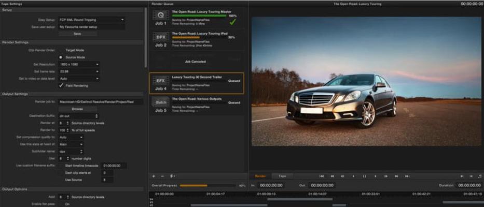Screen dimensions: 484x207
Task: Click the green checkmark on Job 1
Action: (233, 22)
